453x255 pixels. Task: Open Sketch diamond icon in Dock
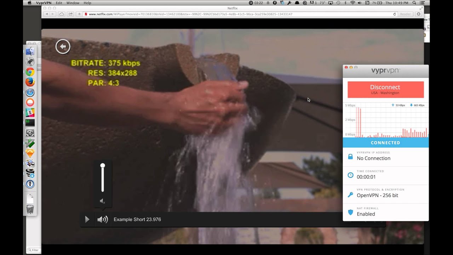pos(30,153)
